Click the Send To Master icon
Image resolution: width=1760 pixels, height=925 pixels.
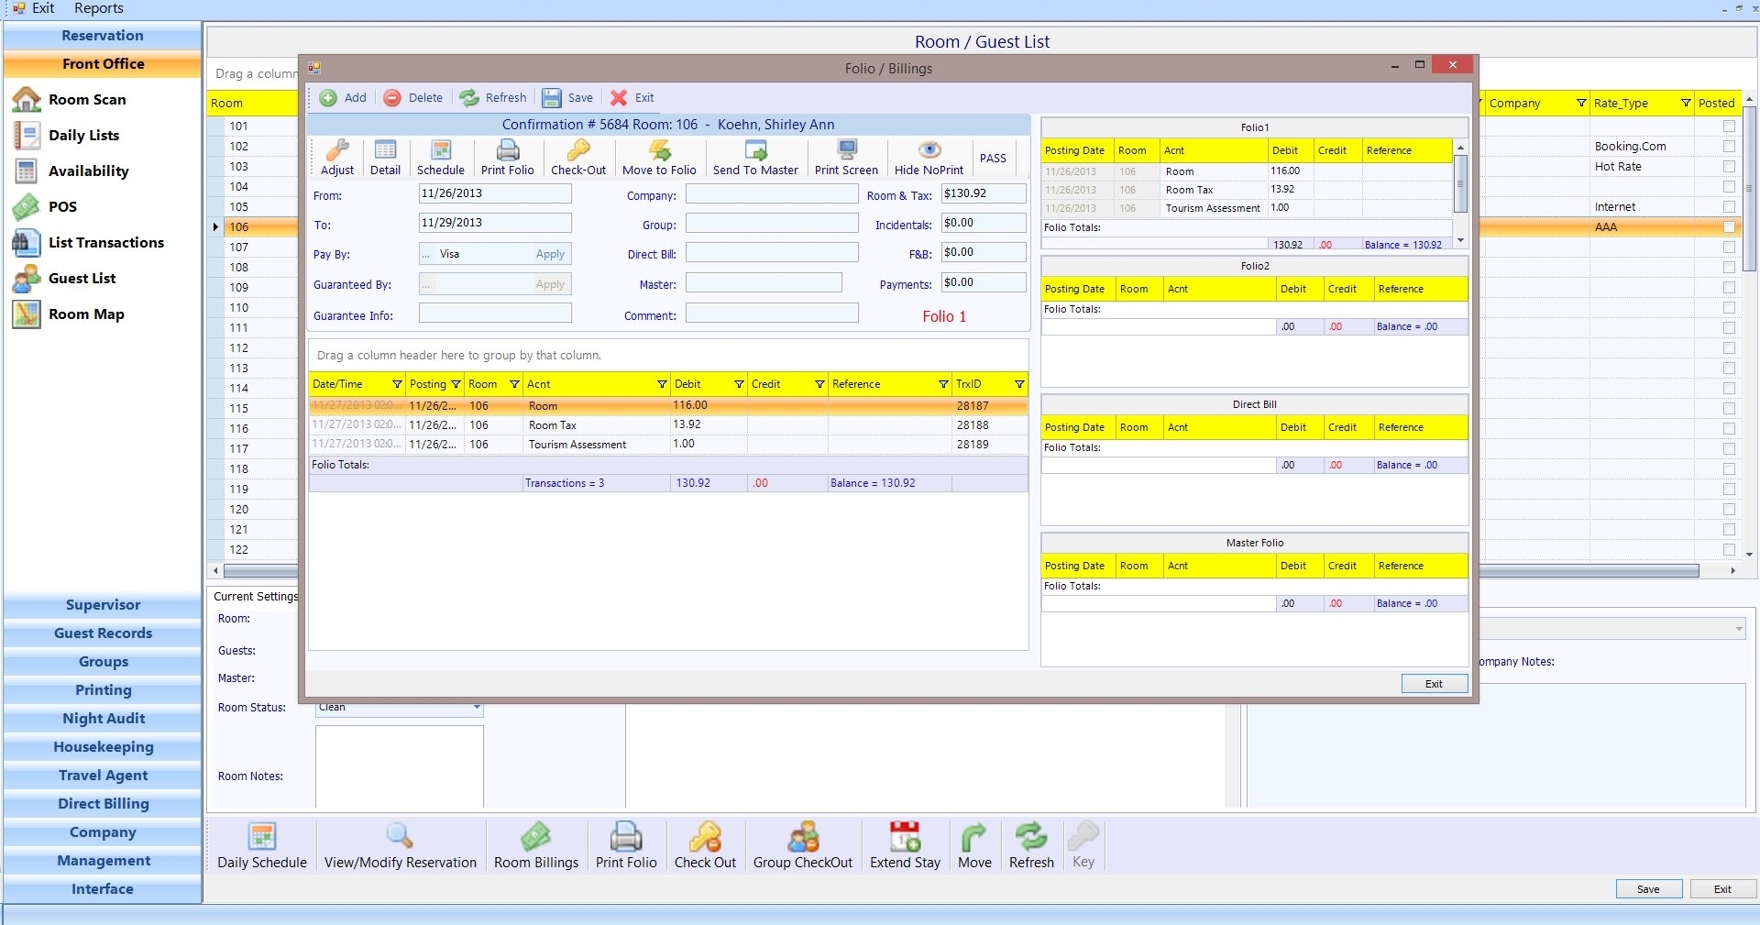click(x=755, y=150)
